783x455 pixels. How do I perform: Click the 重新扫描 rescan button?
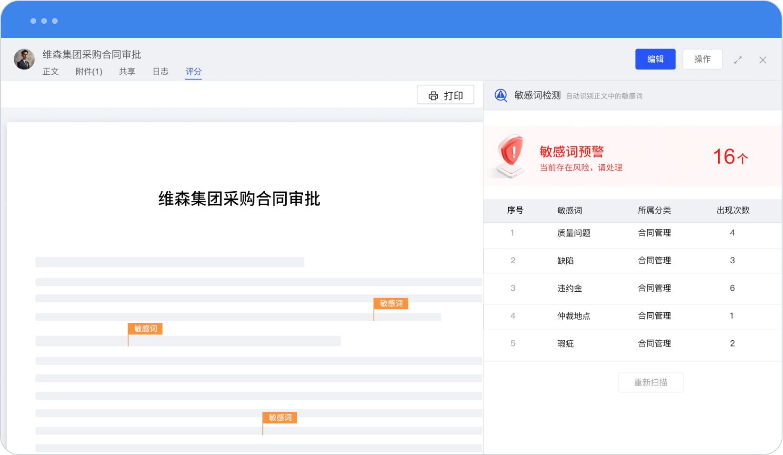click(x=651, y=383)
